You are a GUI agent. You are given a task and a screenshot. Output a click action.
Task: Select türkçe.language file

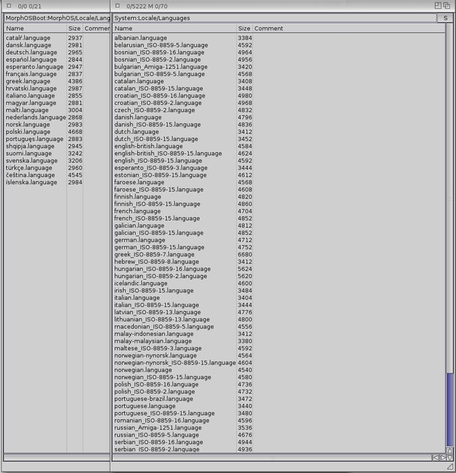(29, 168)
